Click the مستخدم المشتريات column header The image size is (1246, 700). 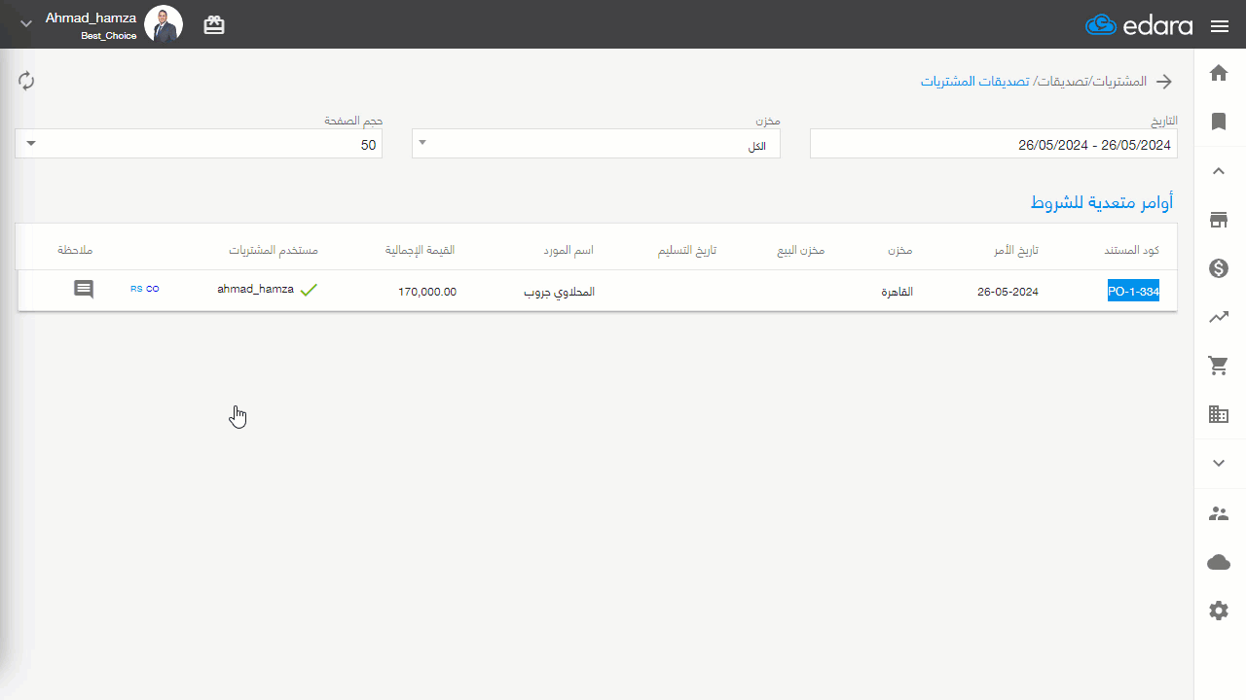point(274,250)
